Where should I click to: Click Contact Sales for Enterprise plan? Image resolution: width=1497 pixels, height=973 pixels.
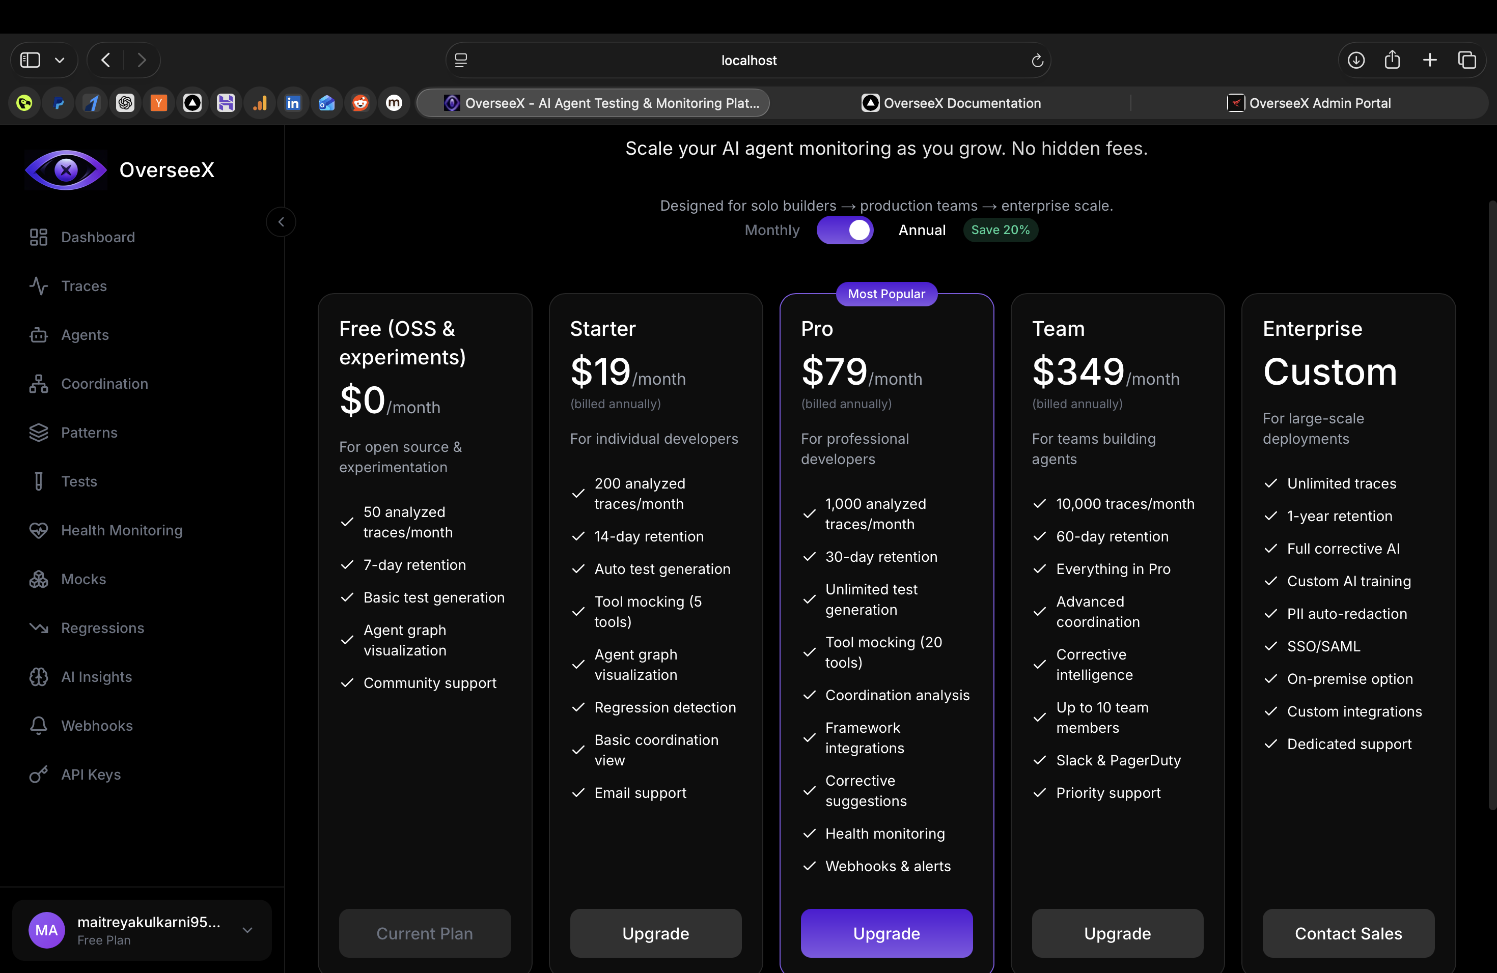click(1348, 933)
